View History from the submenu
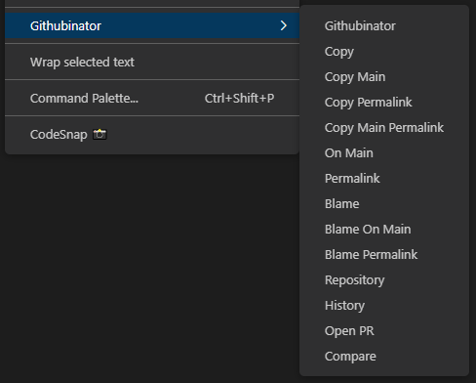Screen dimensions: 476x383 pyautogui.click(x=384, y=306)
